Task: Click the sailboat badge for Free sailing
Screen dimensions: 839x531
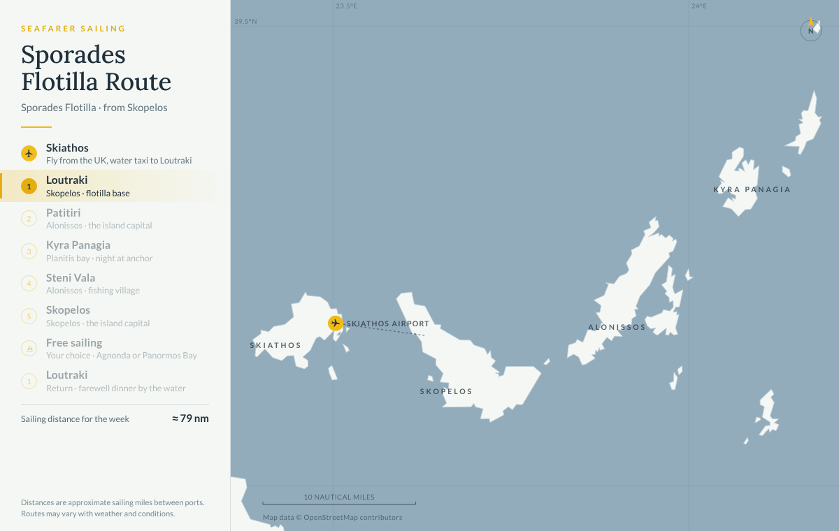Action: (x=29, y=349)
